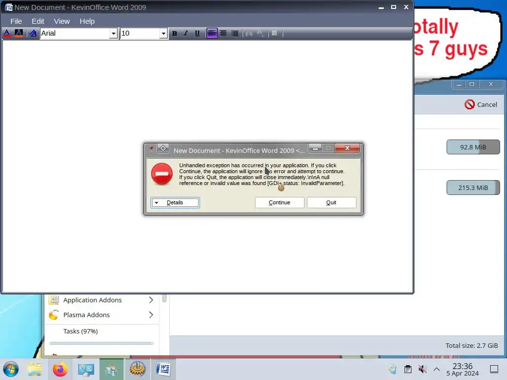This screenshot has height=380, width=507.
Task: Click the 92.8 MiB progress bar
Action: 473,147
